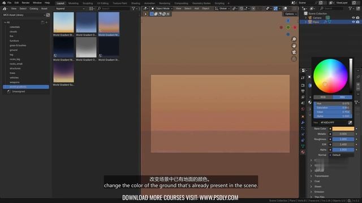Click the hex color input field

pos(333,123)
